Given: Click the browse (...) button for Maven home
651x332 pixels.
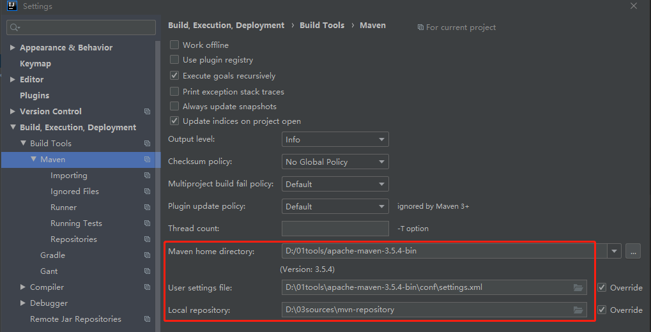Looking at the screenshot, I should click(x=632, y=251).
